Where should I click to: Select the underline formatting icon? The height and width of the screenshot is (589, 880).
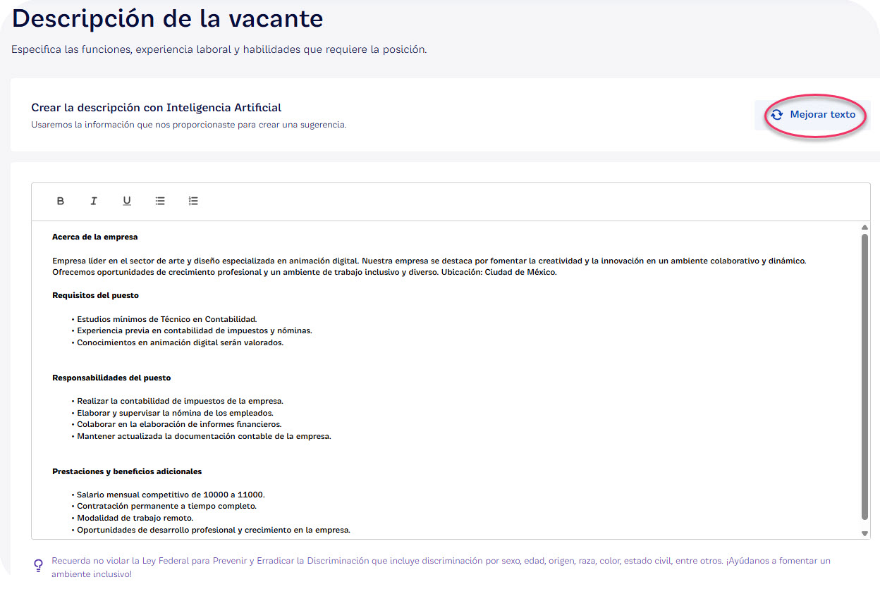[127, 201]
